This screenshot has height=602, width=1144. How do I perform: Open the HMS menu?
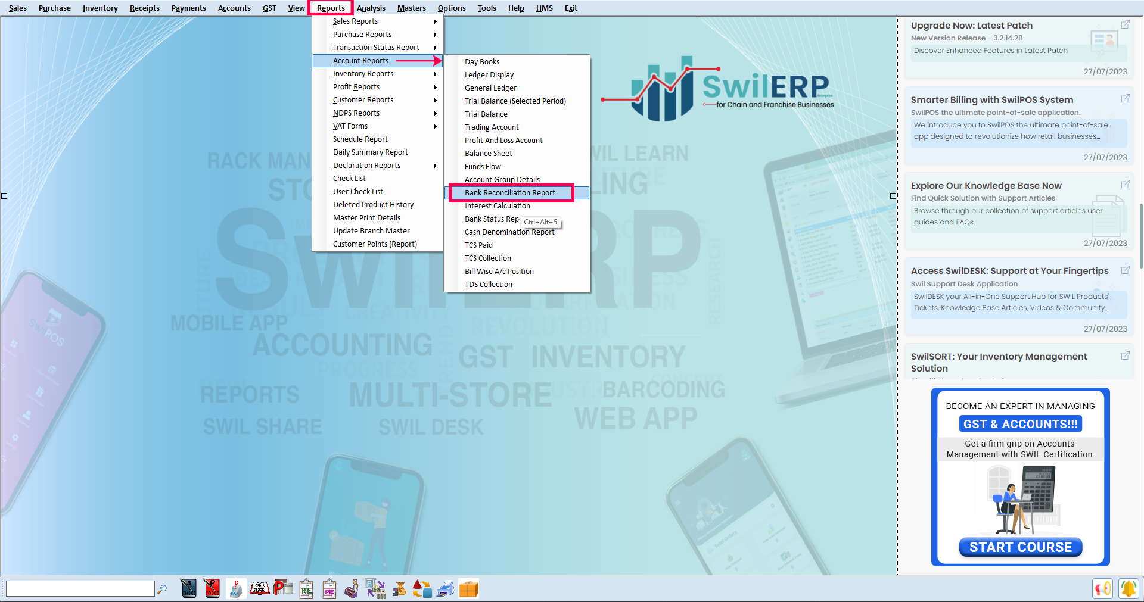[x=544, y=8]
